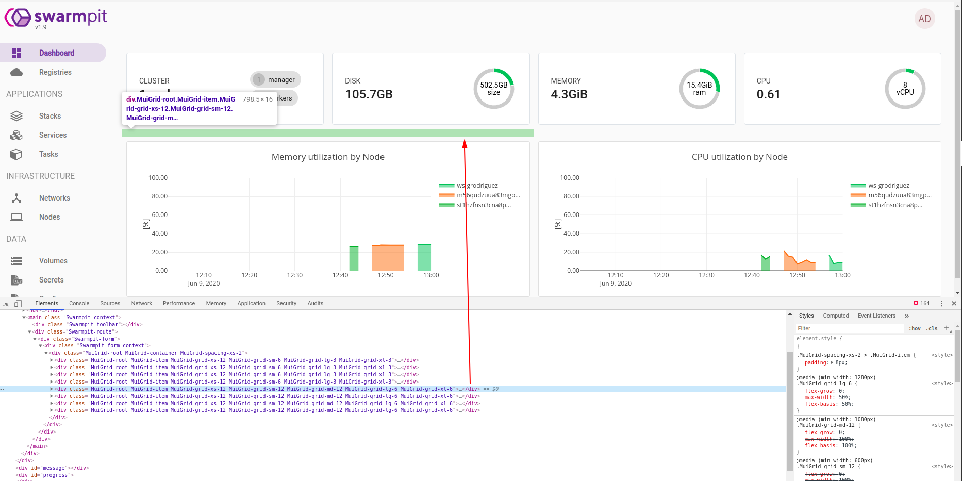This screenshot has width=962, height=481.
Task: Switch to the Console tab
Action: point(79,303)
